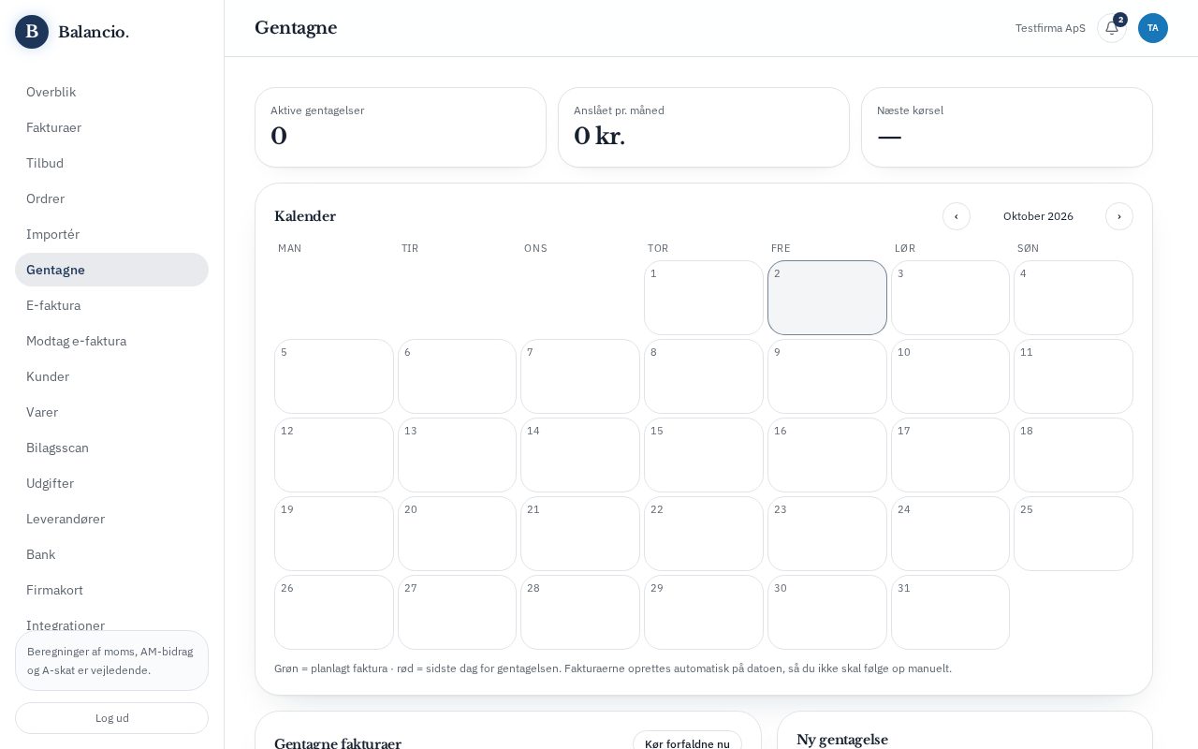Click the Log ud button
This screenshot has width=1198, height=749.
111,718
